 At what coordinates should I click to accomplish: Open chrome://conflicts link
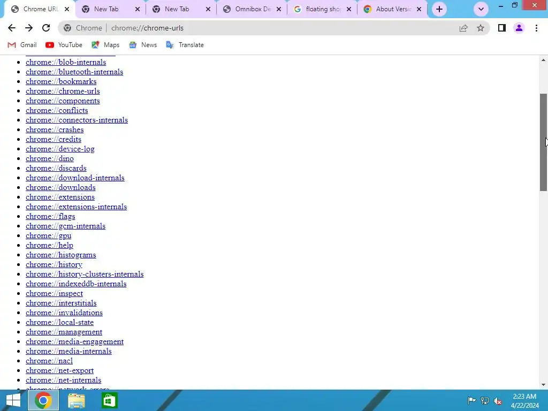[x=57, y=110]
